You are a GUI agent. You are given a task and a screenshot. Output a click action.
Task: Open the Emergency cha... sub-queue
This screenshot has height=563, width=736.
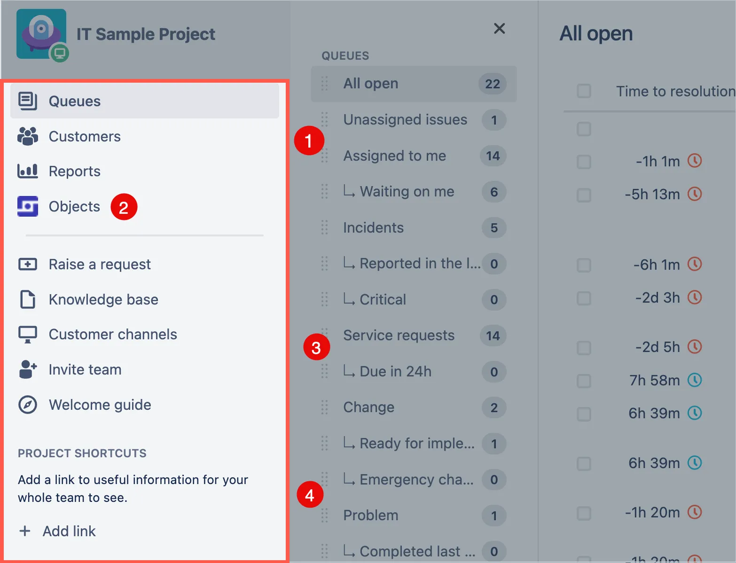[x=414, y=479]
